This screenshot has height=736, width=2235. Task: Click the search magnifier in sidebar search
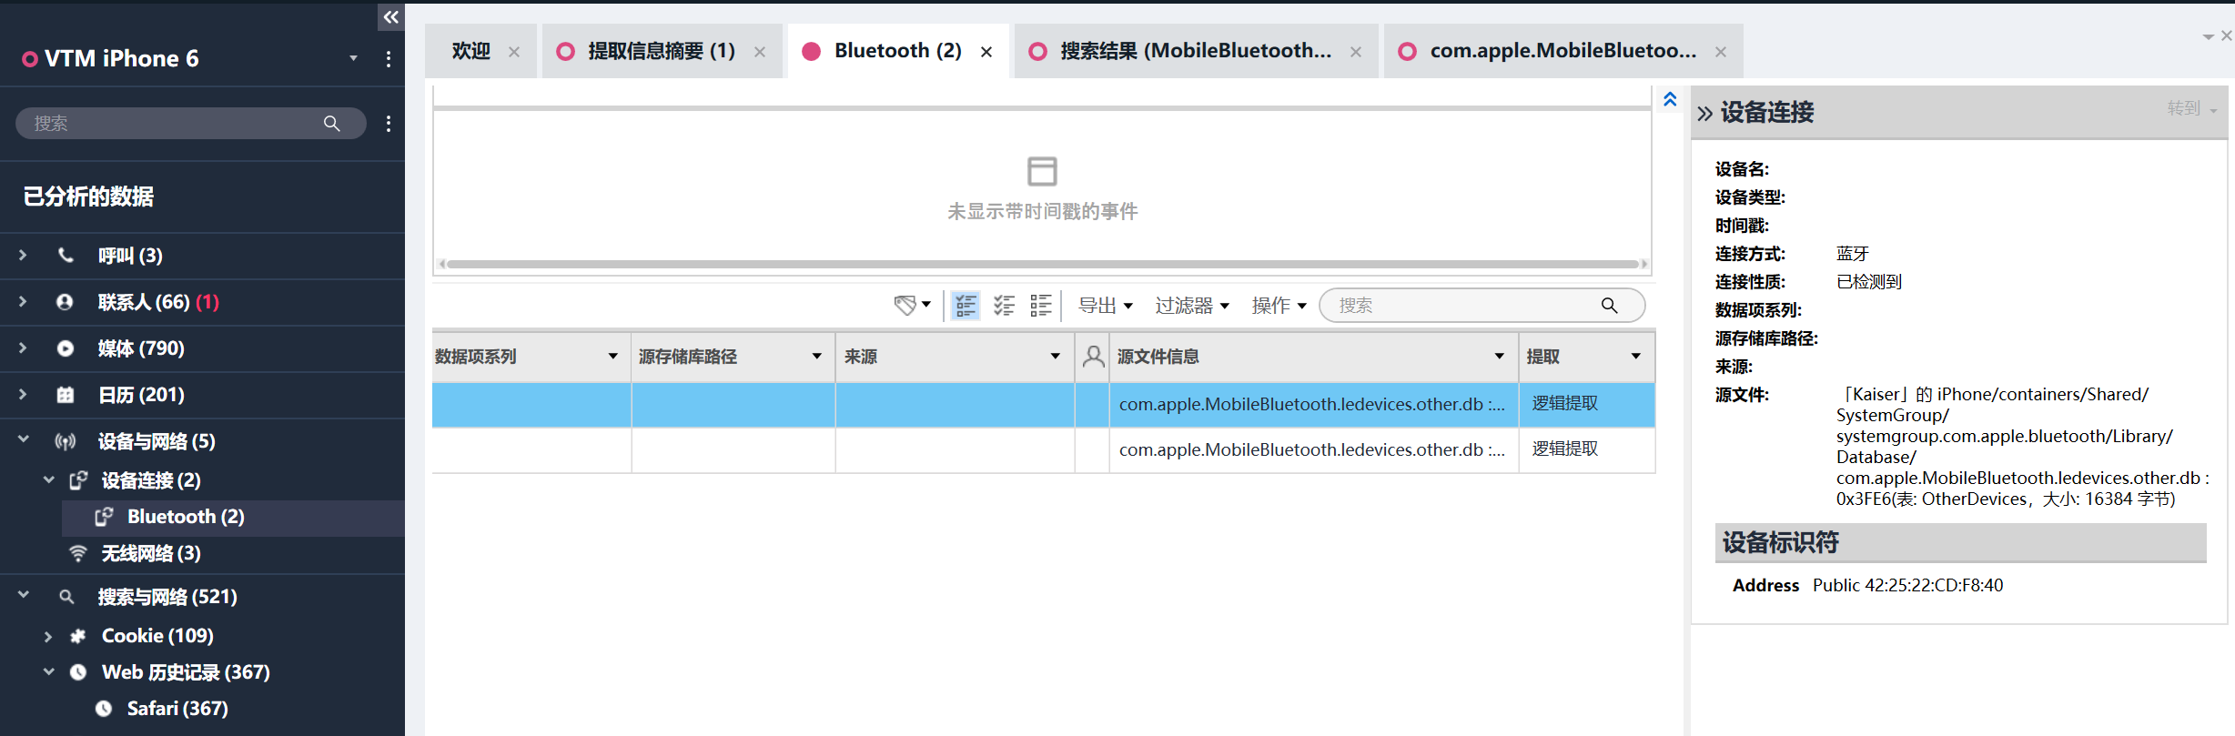pos(331,124)
